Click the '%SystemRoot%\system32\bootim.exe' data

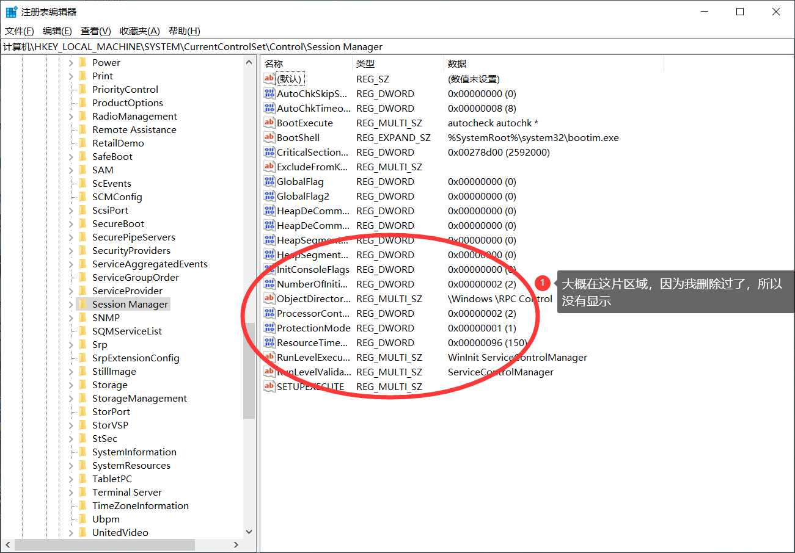point(533,137)
